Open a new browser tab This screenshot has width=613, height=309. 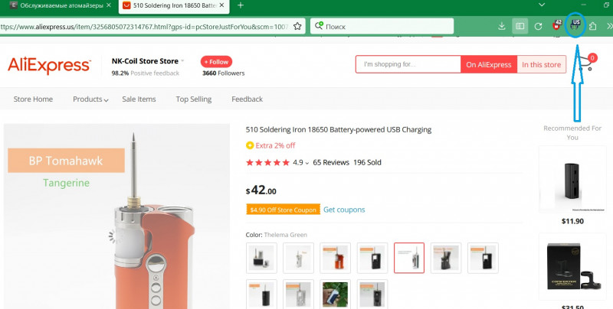pos(240,5)
